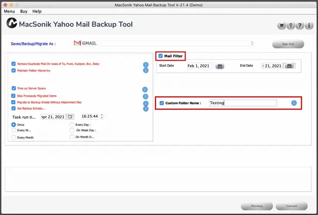Click the Custom Folder Name text field
Image resolution: width=318 pixels, height=215 pixels.
tap(243, 103)
